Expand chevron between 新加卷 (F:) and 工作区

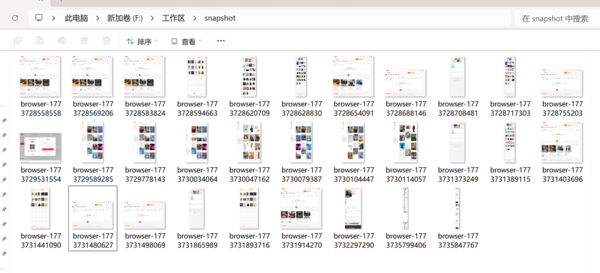pyautogui.click(x=153, y=18)
